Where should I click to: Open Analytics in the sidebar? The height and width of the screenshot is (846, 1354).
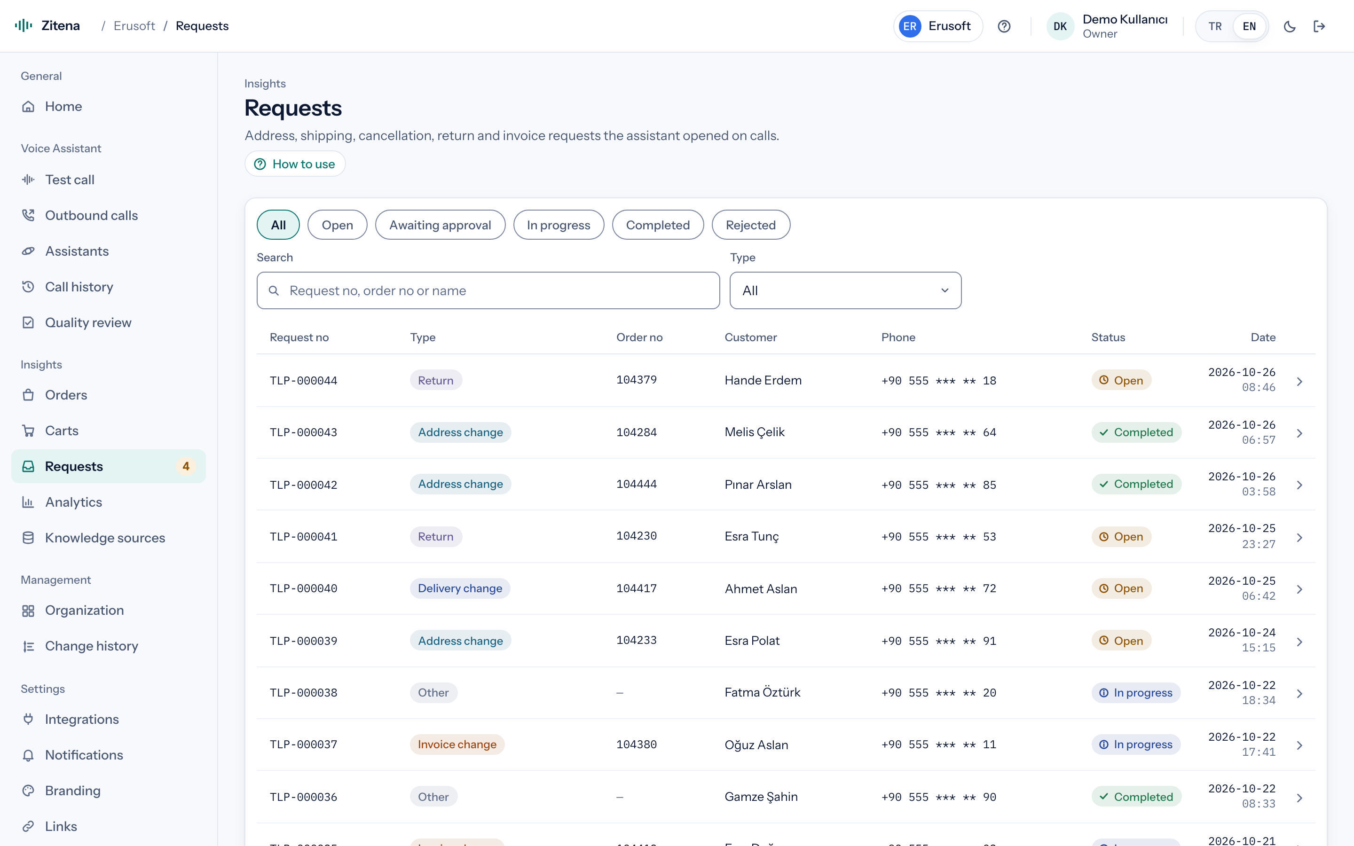[x=109, y=502]
